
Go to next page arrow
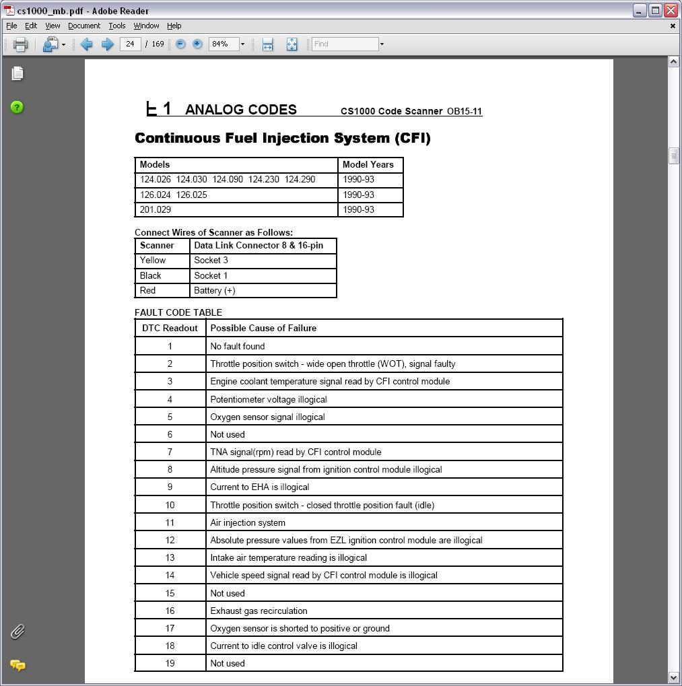point(107,44)
